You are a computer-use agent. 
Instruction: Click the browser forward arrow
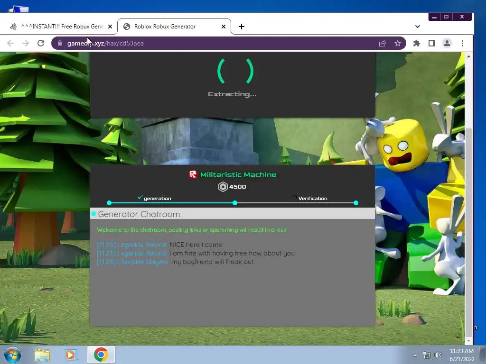[26, 43]
